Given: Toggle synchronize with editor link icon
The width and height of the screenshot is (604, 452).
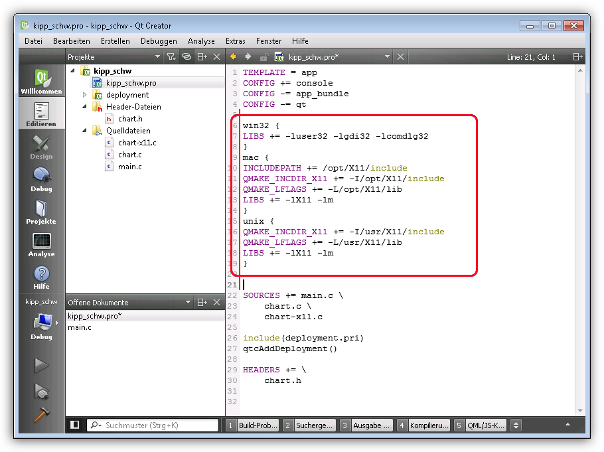Looking at the screenshot, I should tap(187, 57).
